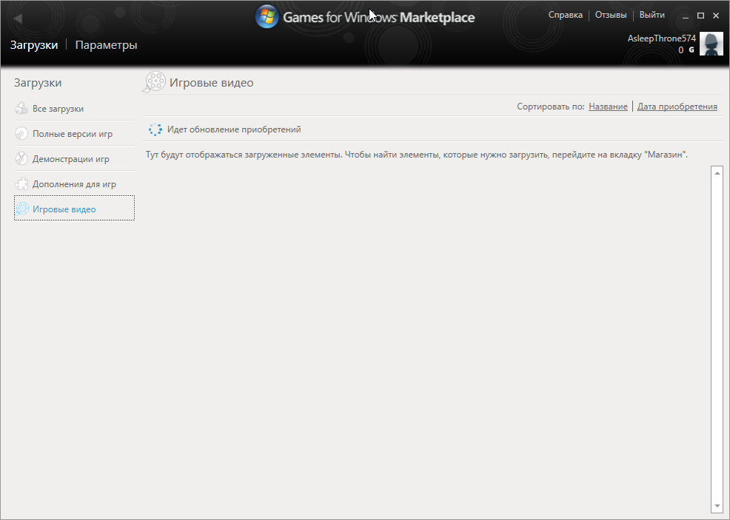Click the Игровые видео page heading

pyautogui.click(x=211, y=83)
